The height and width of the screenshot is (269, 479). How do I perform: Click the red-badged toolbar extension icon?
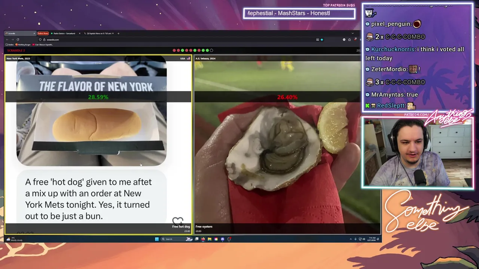click(x=355, y=39)
